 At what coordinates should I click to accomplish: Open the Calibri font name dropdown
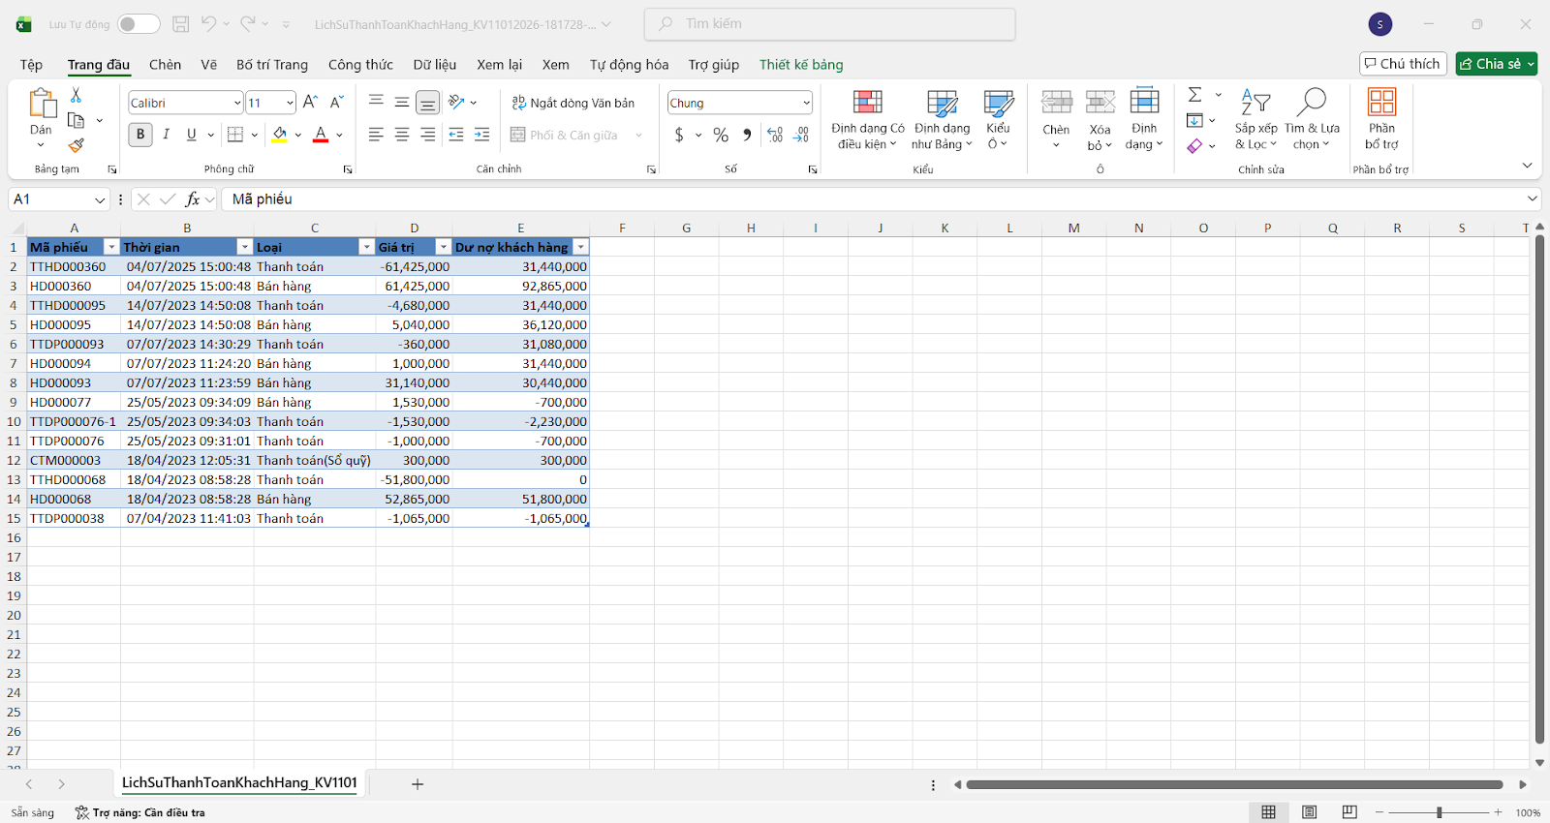point(237,103)
